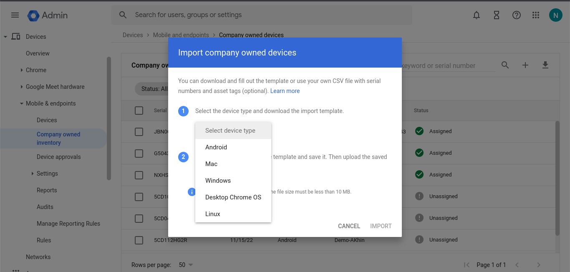This screenshot has height=272, width=570.
Task: Open the account avatar N
Action: [555, 15]
